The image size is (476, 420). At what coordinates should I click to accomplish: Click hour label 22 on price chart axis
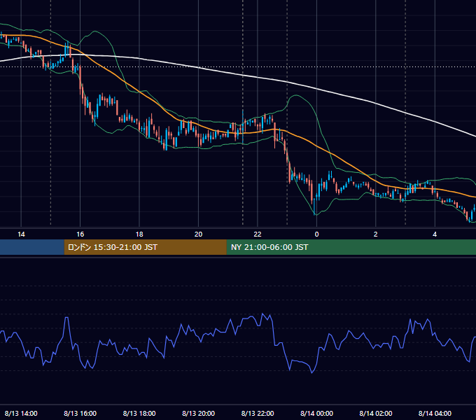click(x=258, y=234)
